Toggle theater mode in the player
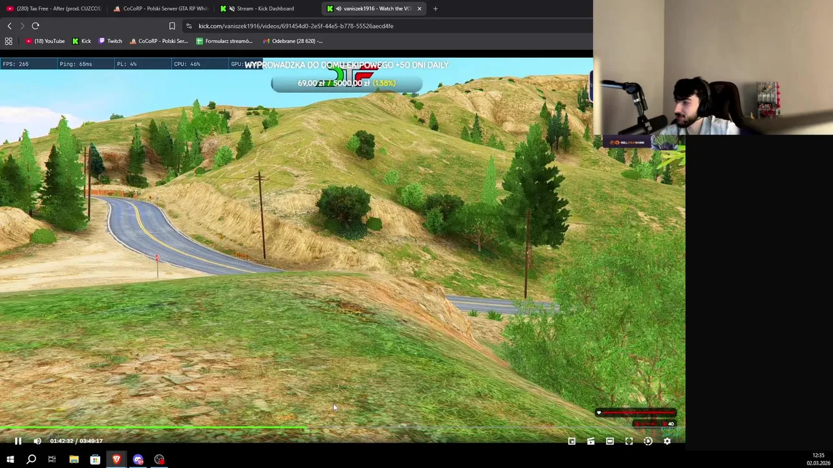Screen dimensions: 833x468 point(610,441)
